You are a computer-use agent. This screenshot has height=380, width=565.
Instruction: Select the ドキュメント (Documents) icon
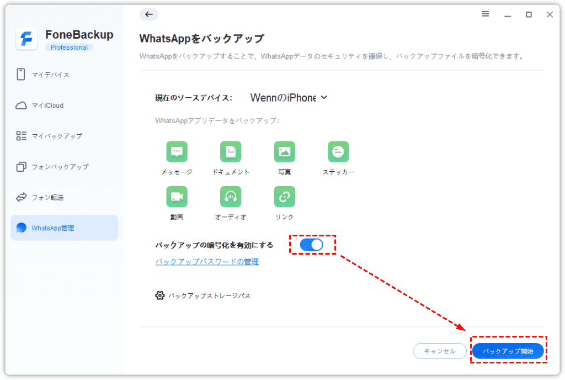point(231,152)
